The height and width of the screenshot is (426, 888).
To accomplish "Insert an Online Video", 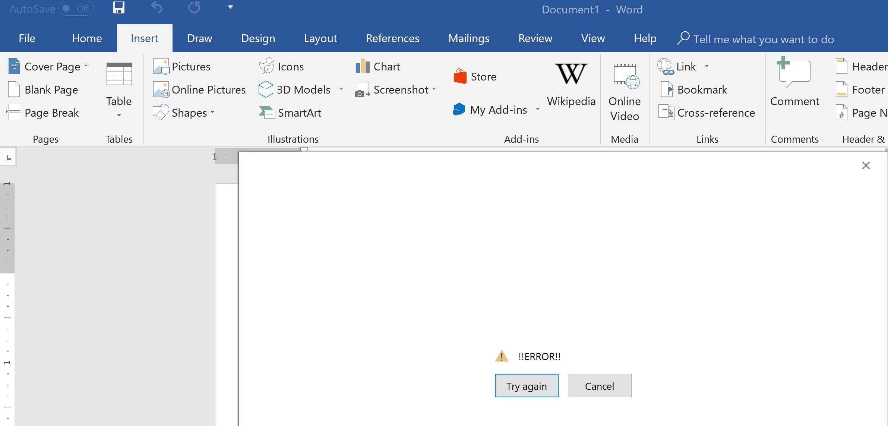I will (625, 92).
